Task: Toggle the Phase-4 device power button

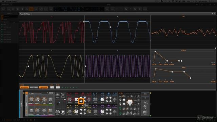Action: pos(26,93)
